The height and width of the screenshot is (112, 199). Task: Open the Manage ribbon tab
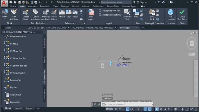tap(65, 6)
